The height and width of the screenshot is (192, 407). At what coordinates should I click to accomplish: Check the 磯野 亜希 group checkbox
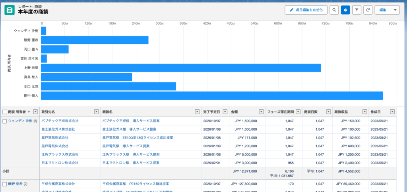tap(5, 184)
